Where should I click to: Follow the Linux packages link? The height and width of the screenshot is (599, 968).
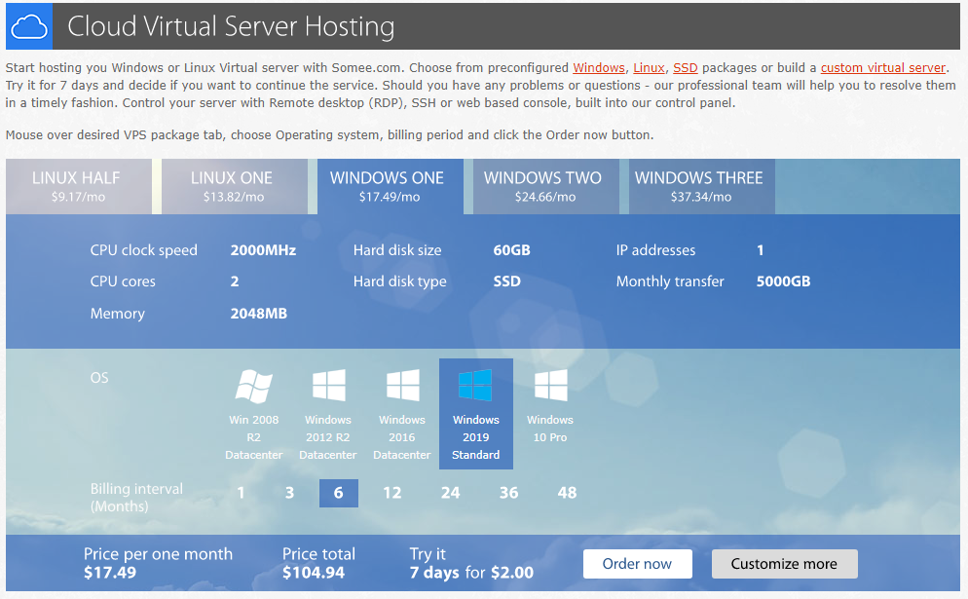tap(649, 68)
